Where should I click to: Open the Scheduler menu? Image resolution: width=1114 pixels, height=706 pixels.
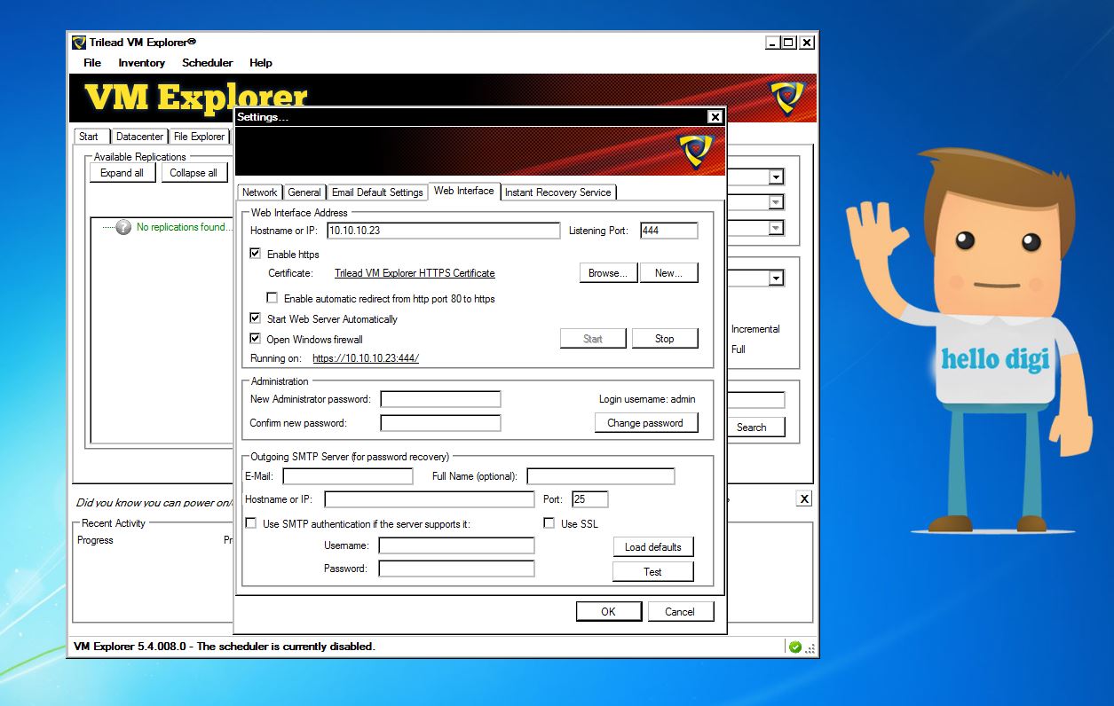click(208, 63)
